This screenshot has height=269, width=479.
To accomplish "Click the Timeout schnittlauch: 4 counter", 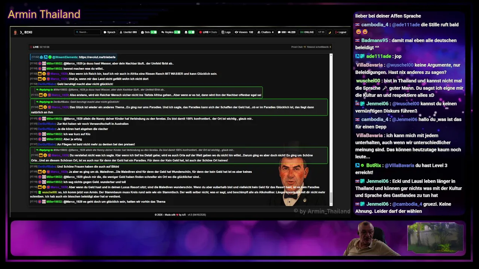I will 319,47.
